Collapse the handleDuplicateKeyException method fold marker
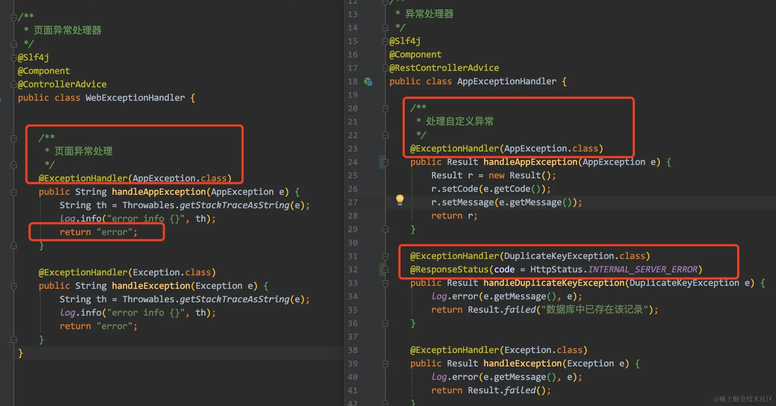Screen dimensions: 776x406 [385, 283]
